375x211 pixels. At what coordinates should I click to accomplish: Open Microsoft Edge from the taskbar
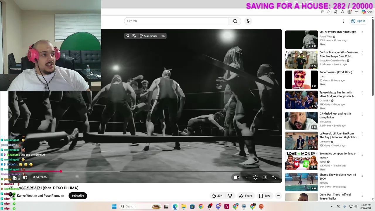[175, 206]
